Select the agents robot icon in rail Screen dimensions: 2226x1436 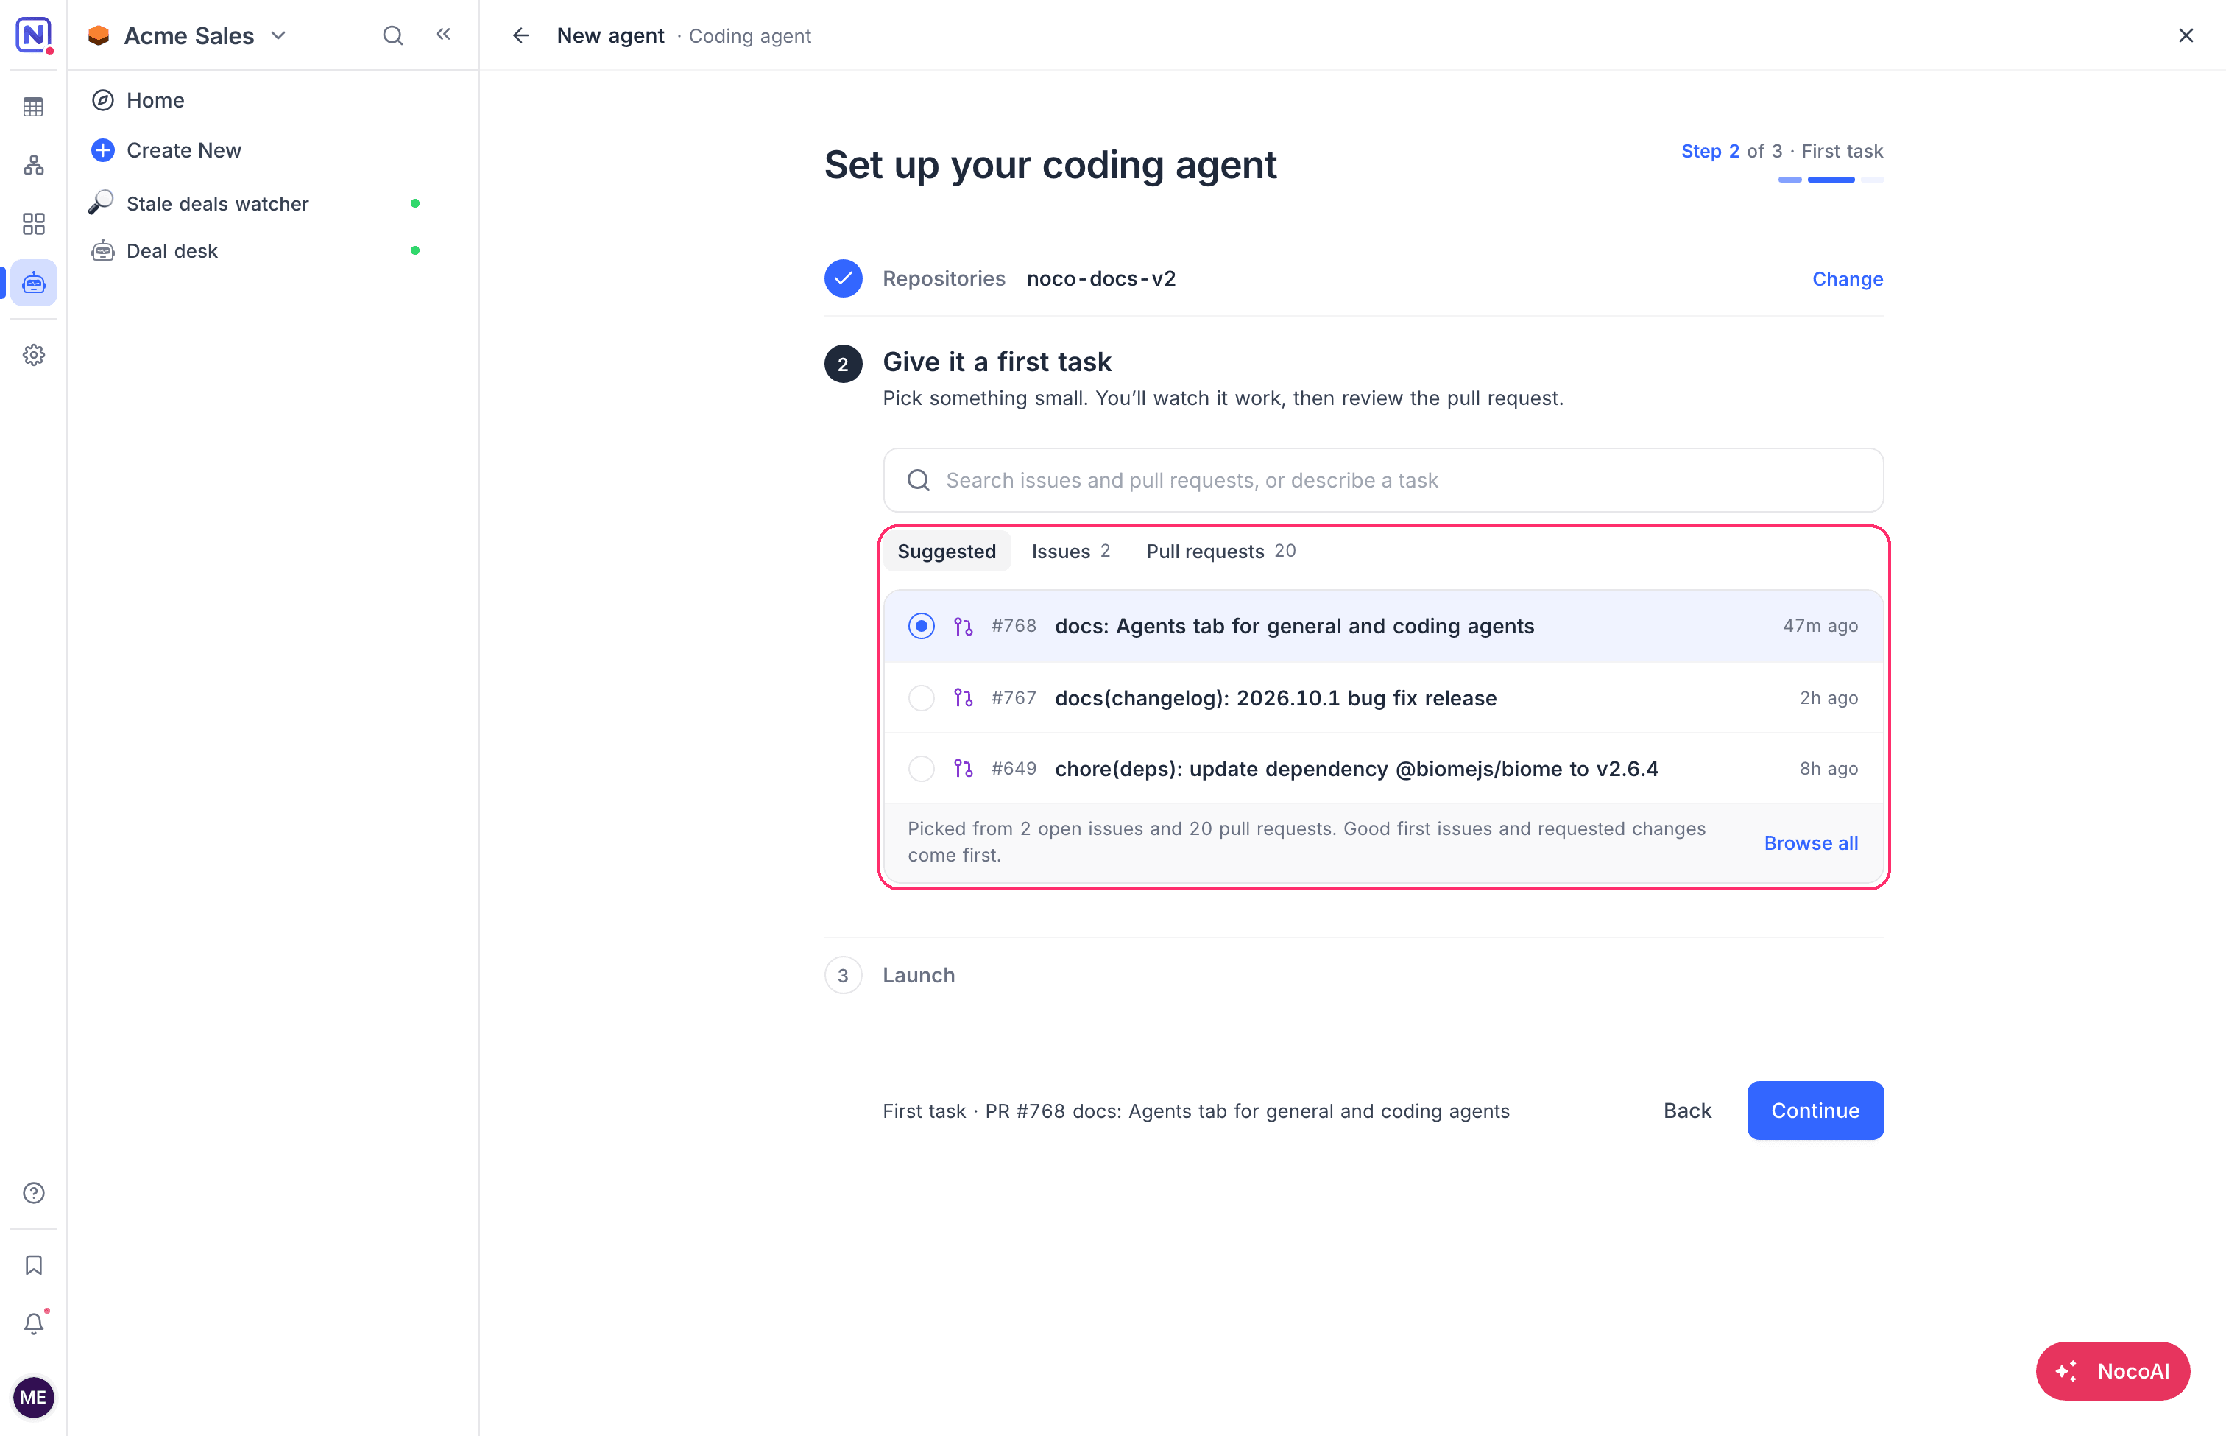click(x=34, y=283)
